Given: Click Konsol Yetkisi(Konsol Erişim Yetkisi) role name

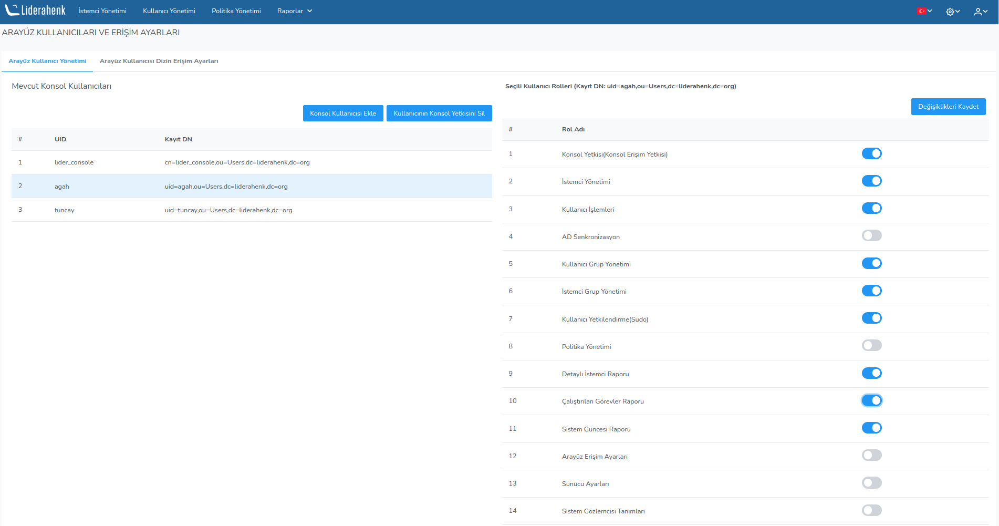Looking at the screenshot, I should [615, 154].
